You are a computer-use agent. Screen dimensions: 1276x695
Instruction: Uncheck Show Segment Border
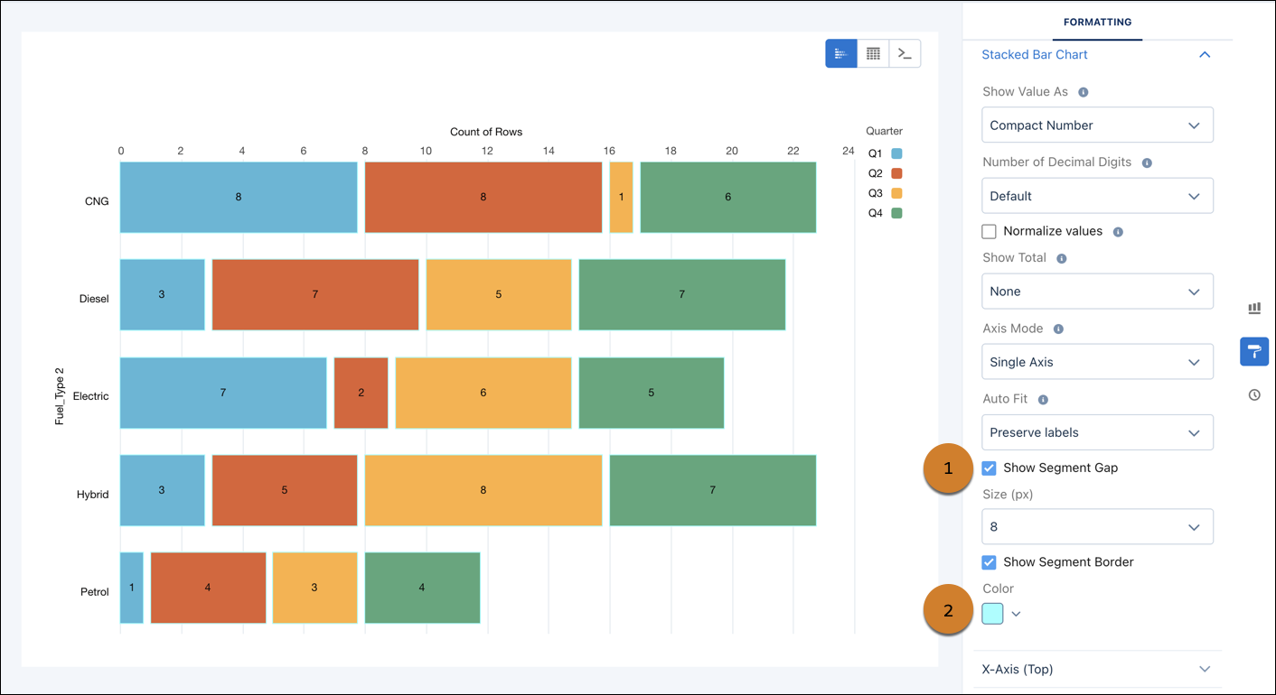990,562
